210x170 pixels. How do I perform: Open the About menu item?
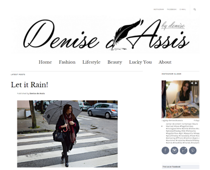(x=165, y=62)
